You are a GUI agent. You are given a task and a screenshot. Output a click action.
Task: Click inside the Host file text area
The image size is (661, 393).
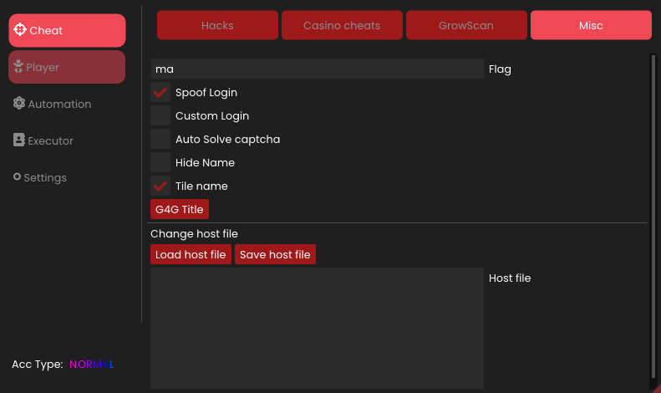coord(317,328)
